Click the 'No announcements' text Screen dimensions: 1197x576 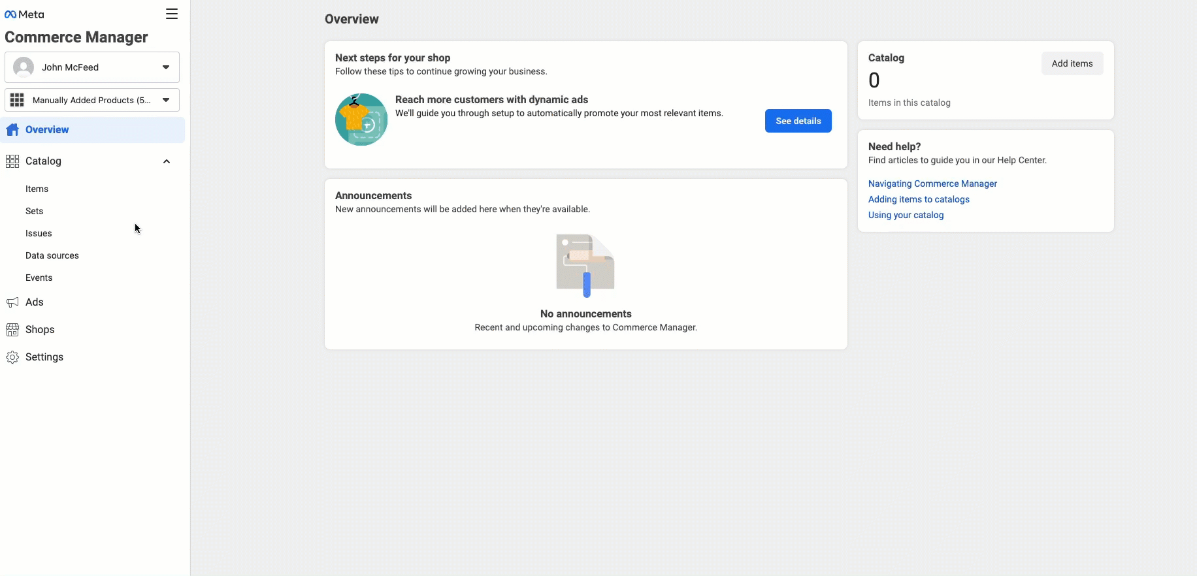tap(586, 313)
